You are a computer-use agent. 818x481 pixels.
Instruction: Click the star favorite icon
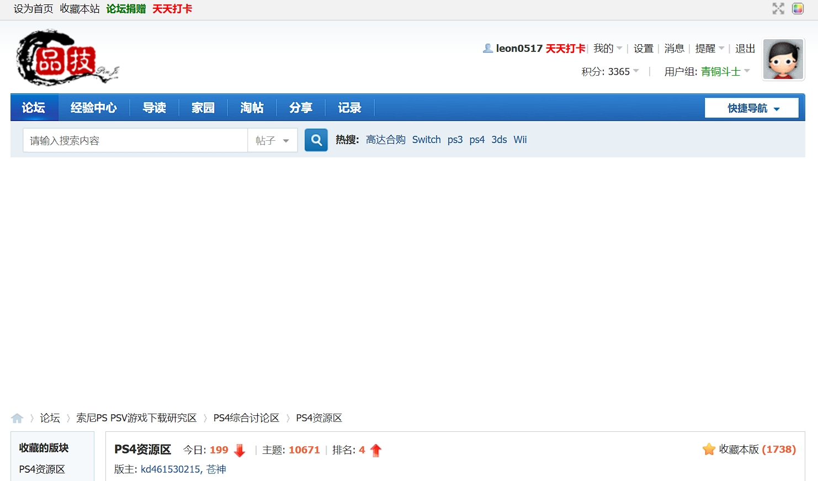(x=709, y=450)
